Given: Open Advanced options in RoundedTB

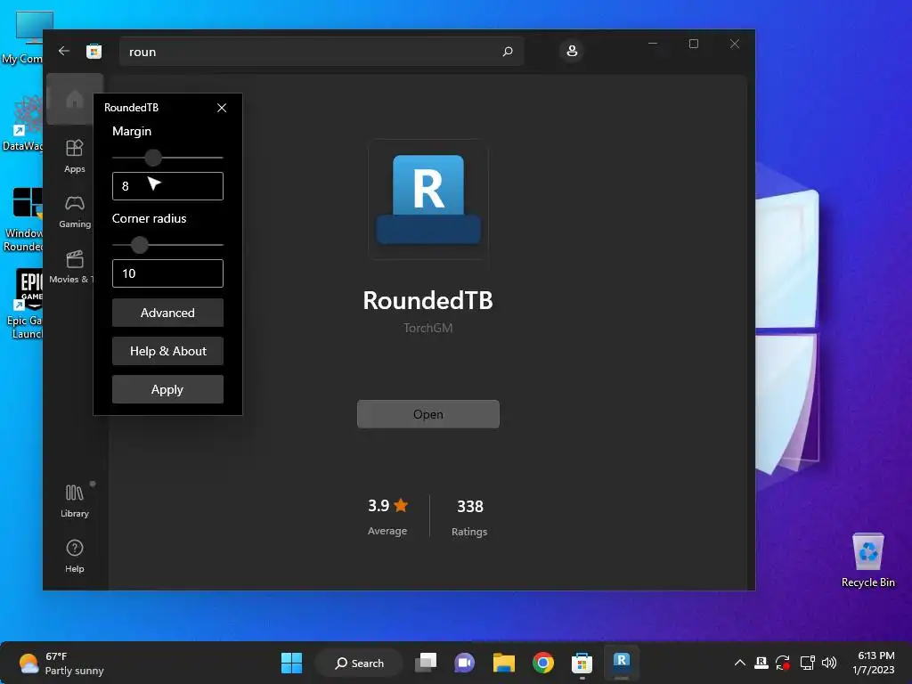Looking at the screenshot, I should click(x=167, y=313).
